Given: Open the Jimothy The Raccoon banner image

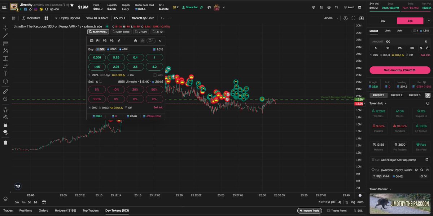Looking at the screenshot, I should [399, 204].
